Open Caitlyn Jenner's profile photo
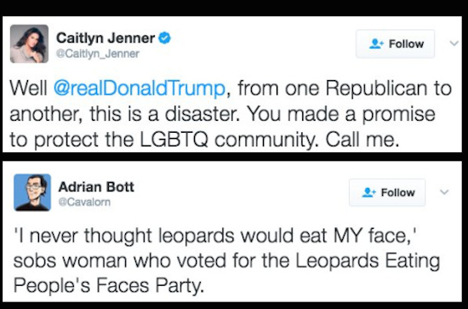The width and height of the screenshot is (468, 309). point(29,44)
